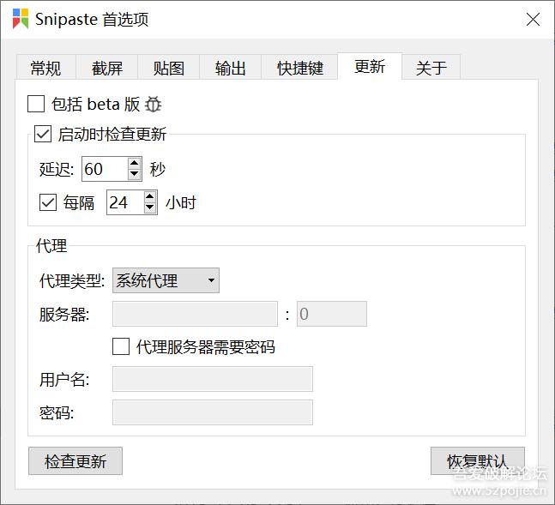The height and width of the screenshot is (505, 555).
Task: Increase the 每隔 hours value
Action: [150, 196]
